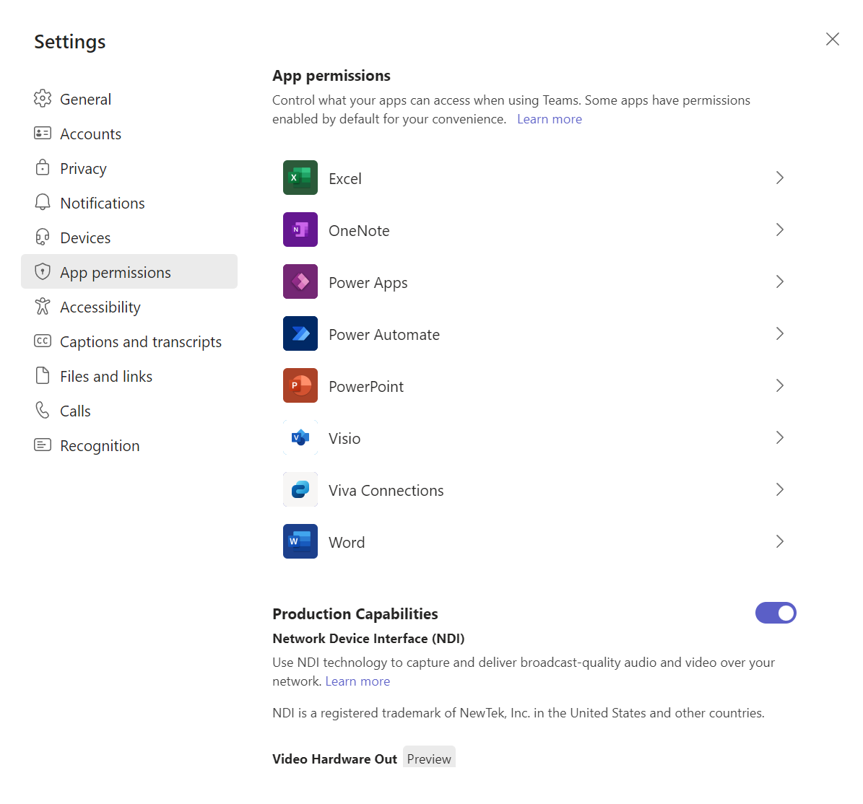
Task: Click the General gear icon
Action: (x=43, y=98)
